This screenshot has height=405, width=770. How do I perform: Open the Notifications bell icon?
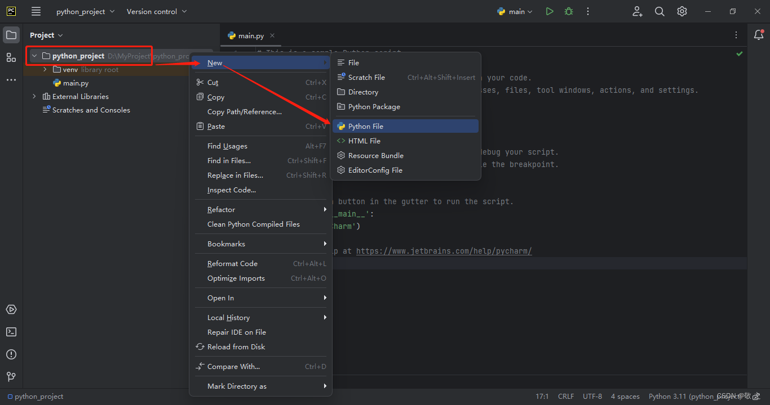759,35
